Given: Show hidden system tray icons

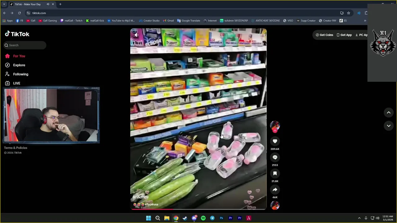Looking at the screenshot, I should pos(359,218).
